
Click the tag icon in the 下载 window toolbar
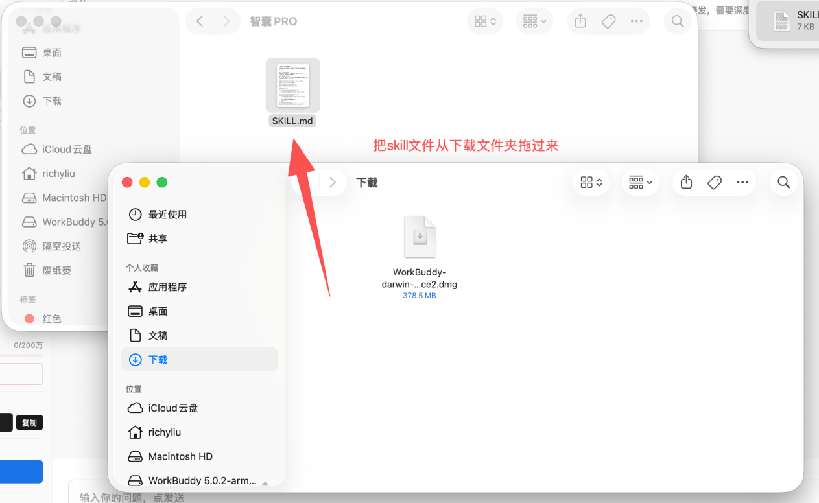(x=715, y=183)
